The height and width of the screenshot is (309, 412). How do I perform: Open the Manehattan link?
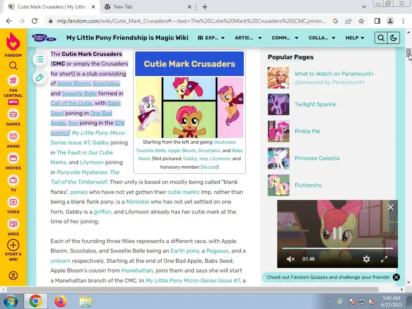137,271
